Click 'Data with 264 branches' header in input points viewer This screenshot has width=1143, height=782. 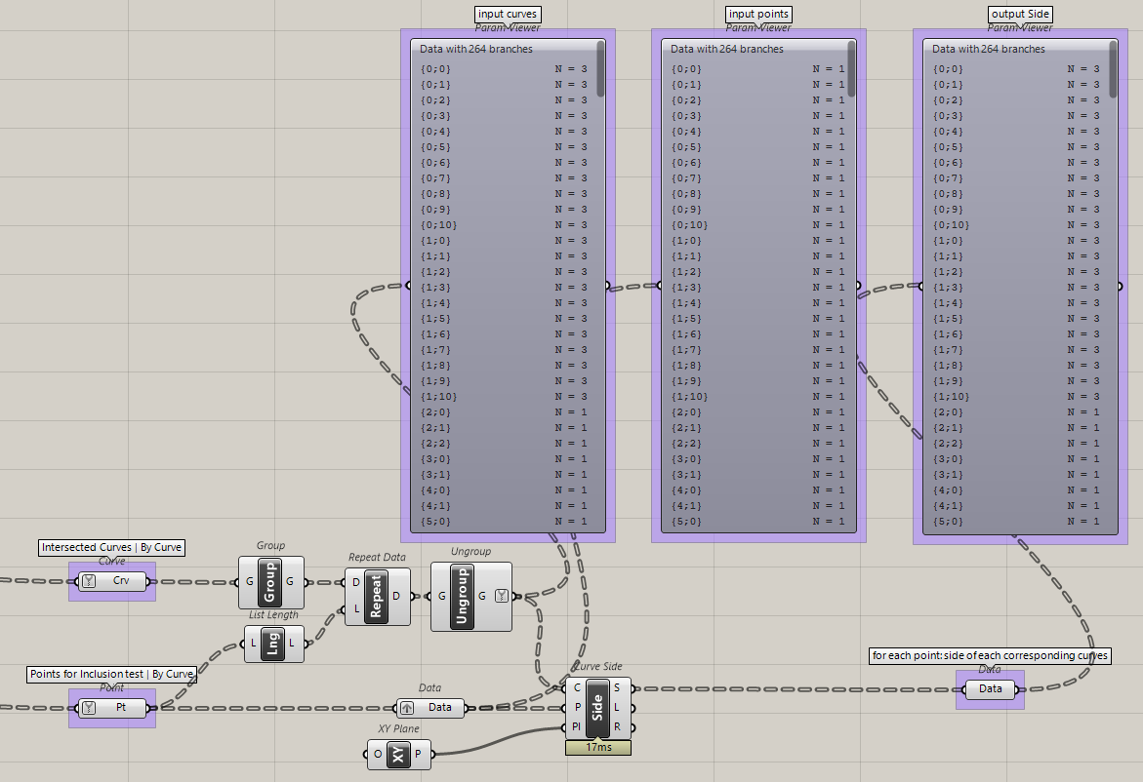[x=727, y=49]
